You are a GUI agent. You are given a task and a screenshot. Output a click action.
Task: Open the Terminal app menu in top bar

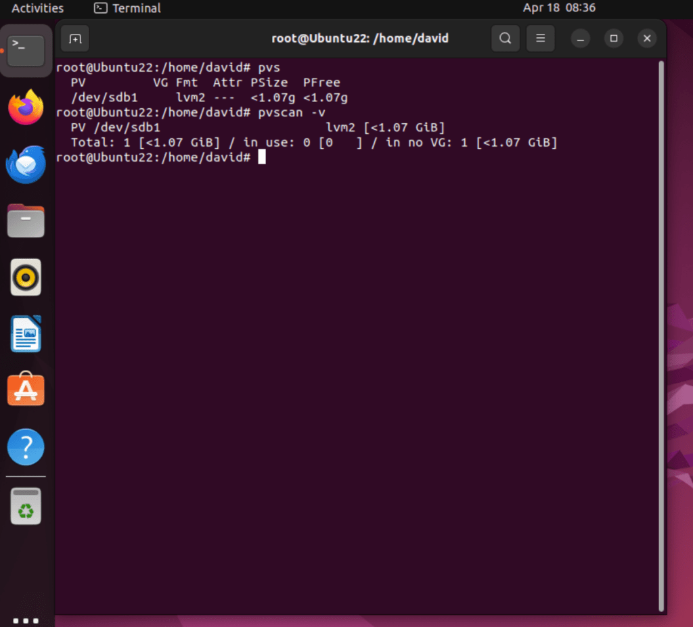127,8
